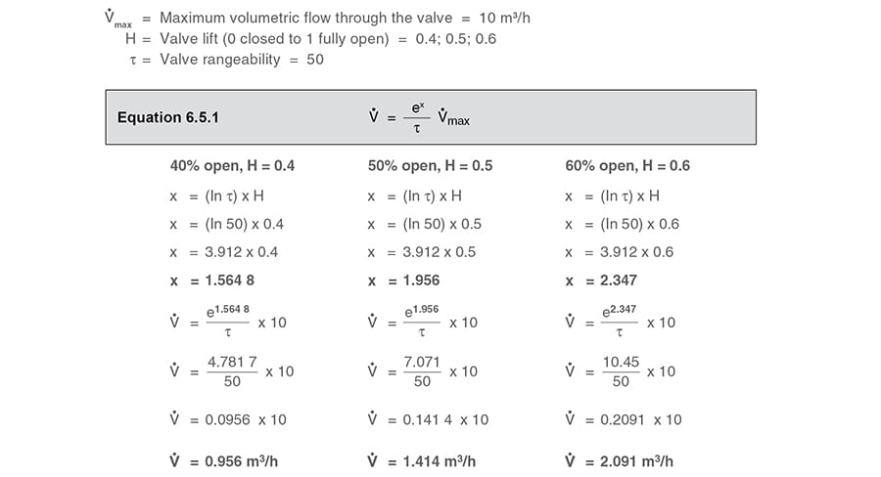
Task: Click the "Equation 6.5.1" label
Action: pyautogui.click(x=167, y=117)
